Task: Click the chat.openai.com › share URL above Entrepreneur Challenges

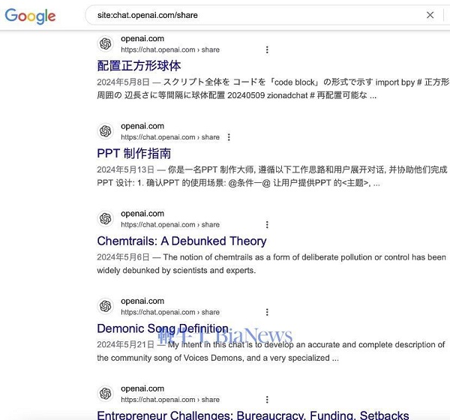Action: (170, 400)
